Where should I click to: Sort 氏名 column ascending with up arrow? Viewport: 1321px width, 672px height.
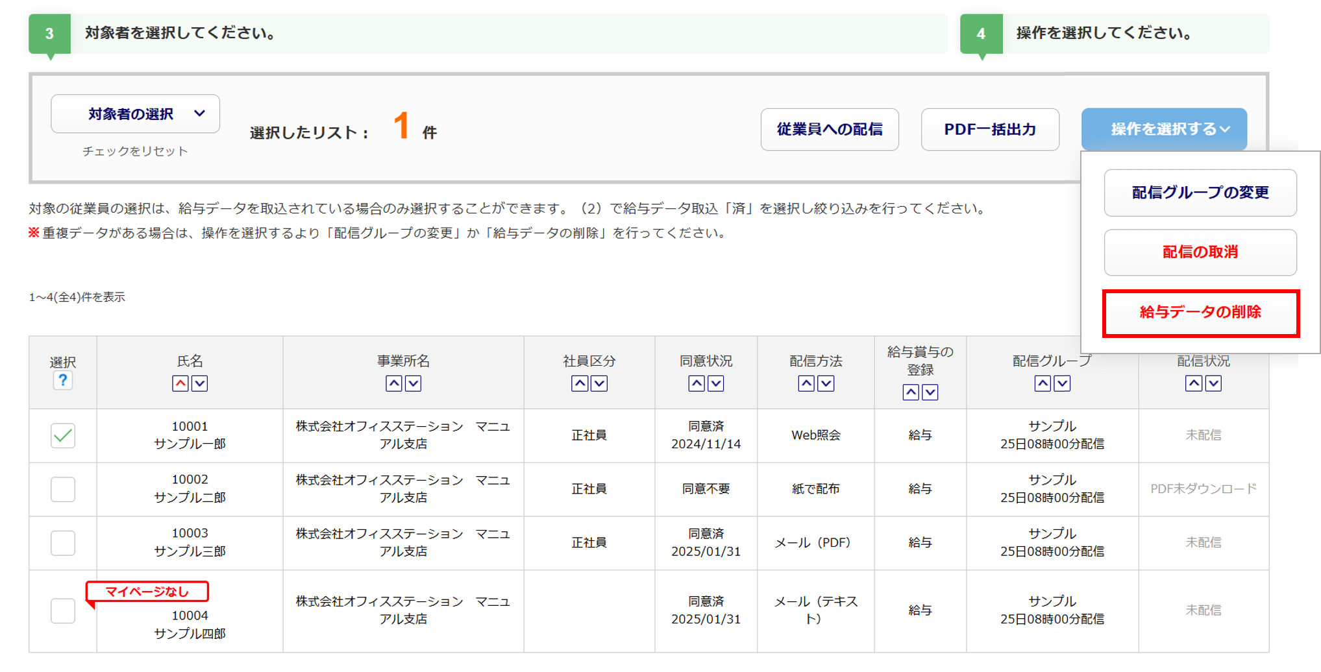[180, 383]
